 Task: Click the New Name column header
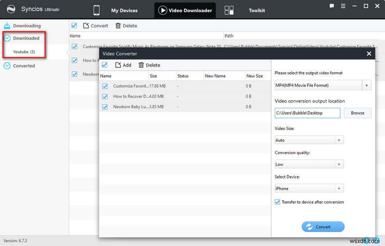click(x=224, y=76)
